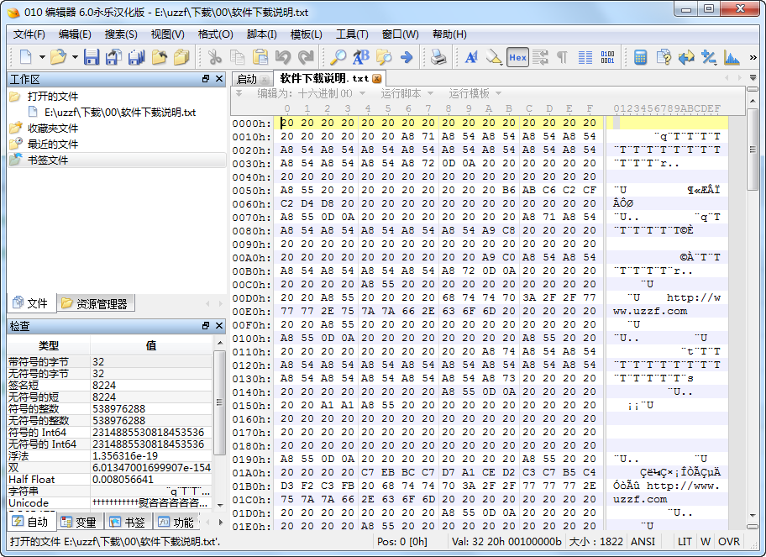Screen dimensions: 766x557
Task: Click the Save file toolbar icon
Action: point(92,57)
